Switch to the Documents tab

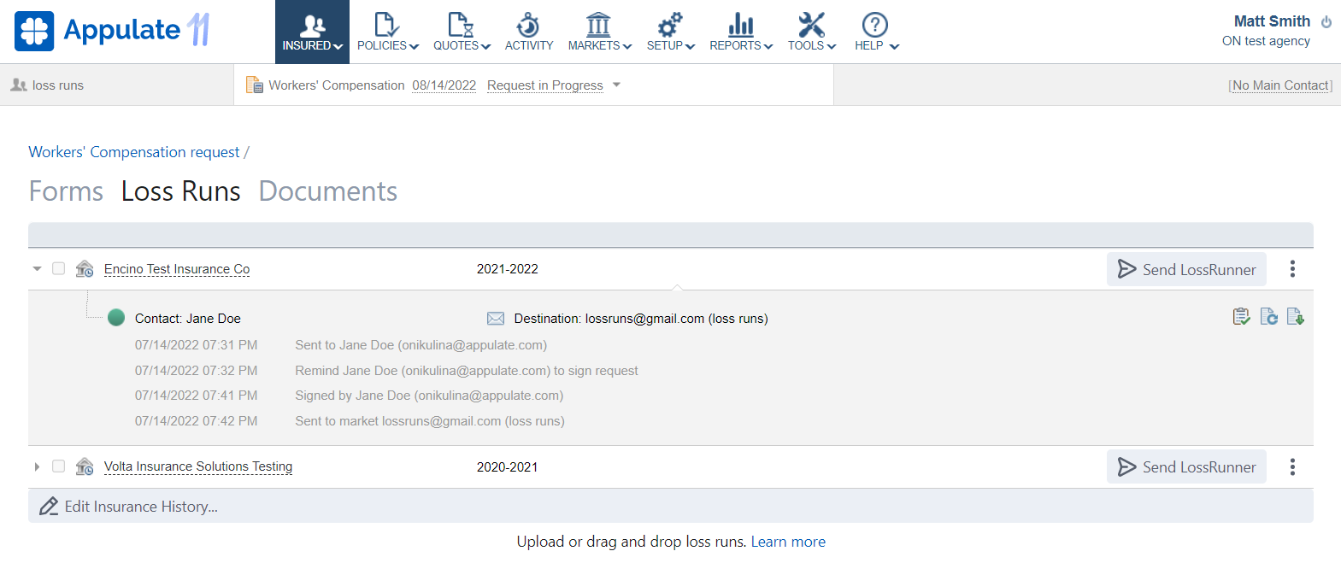327,191
